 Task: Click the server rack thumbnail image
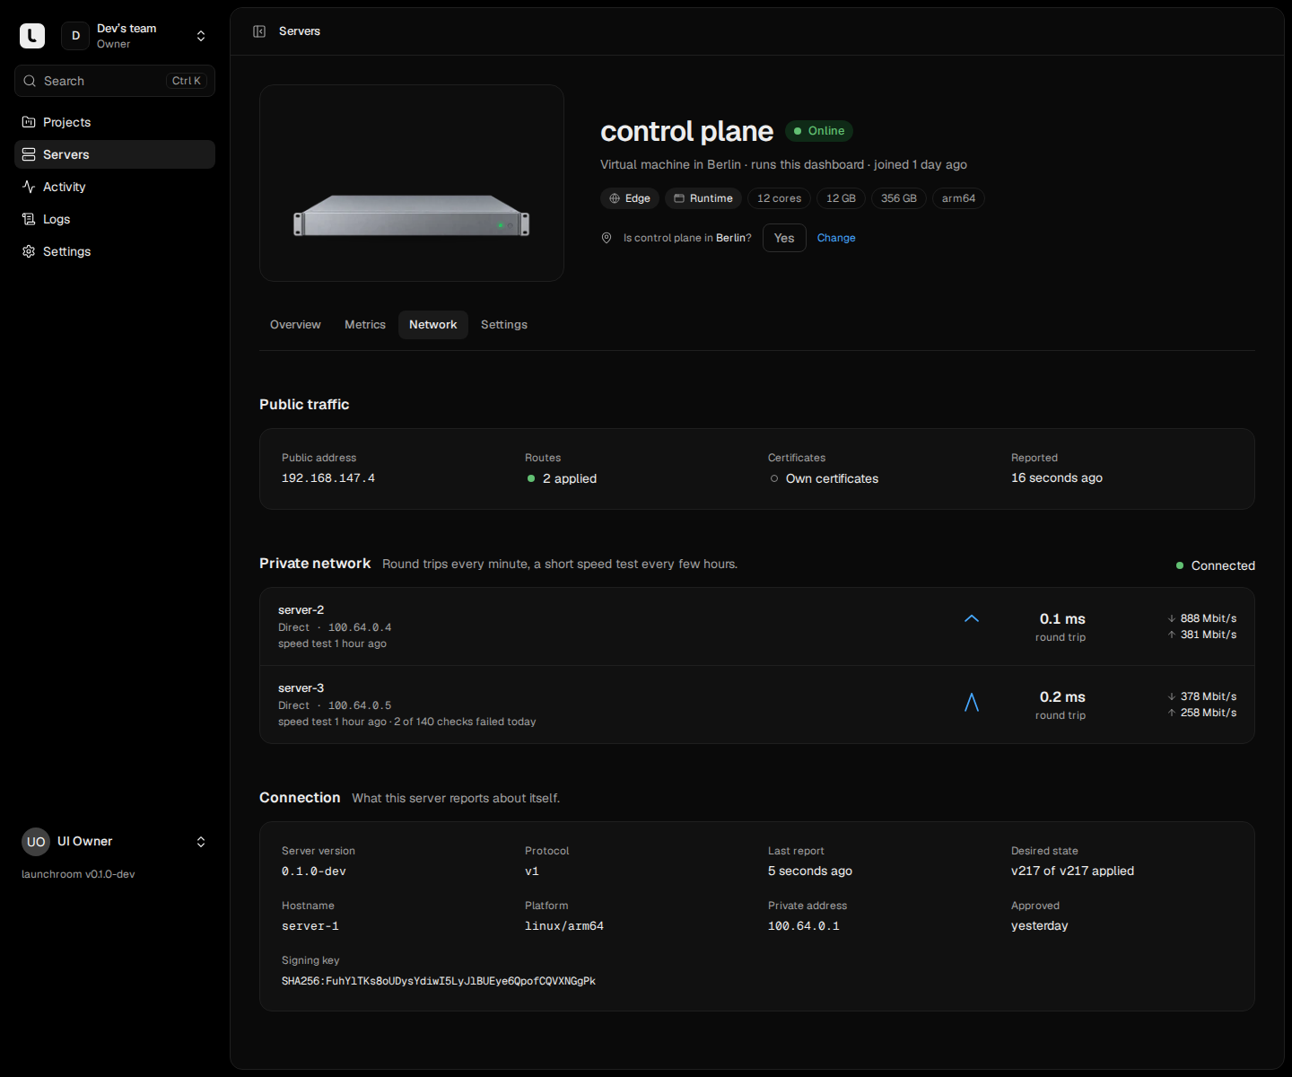coord(412,183)
